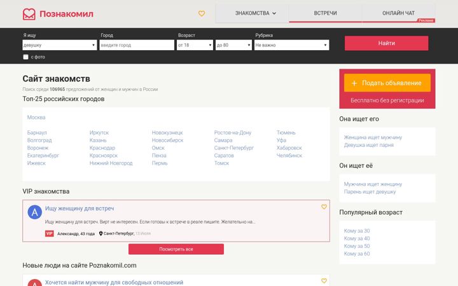Open the Хабаровск city link
Viewport: 458px width, 286px height.
click(289, 147)
